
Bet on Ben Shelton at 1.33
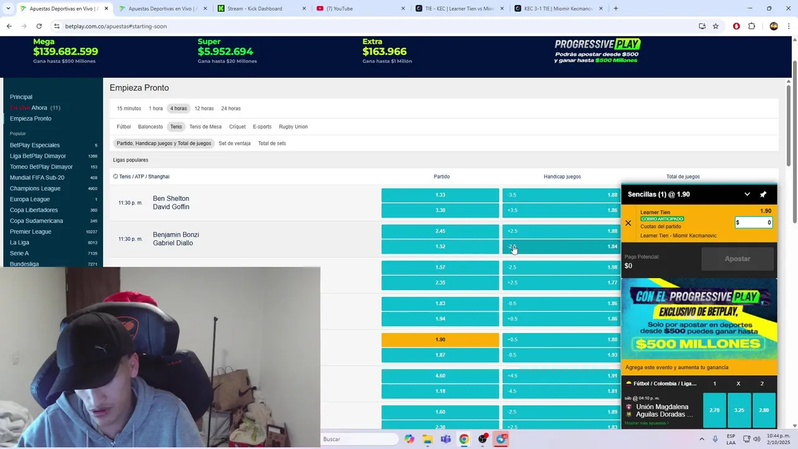pos(440,195)
